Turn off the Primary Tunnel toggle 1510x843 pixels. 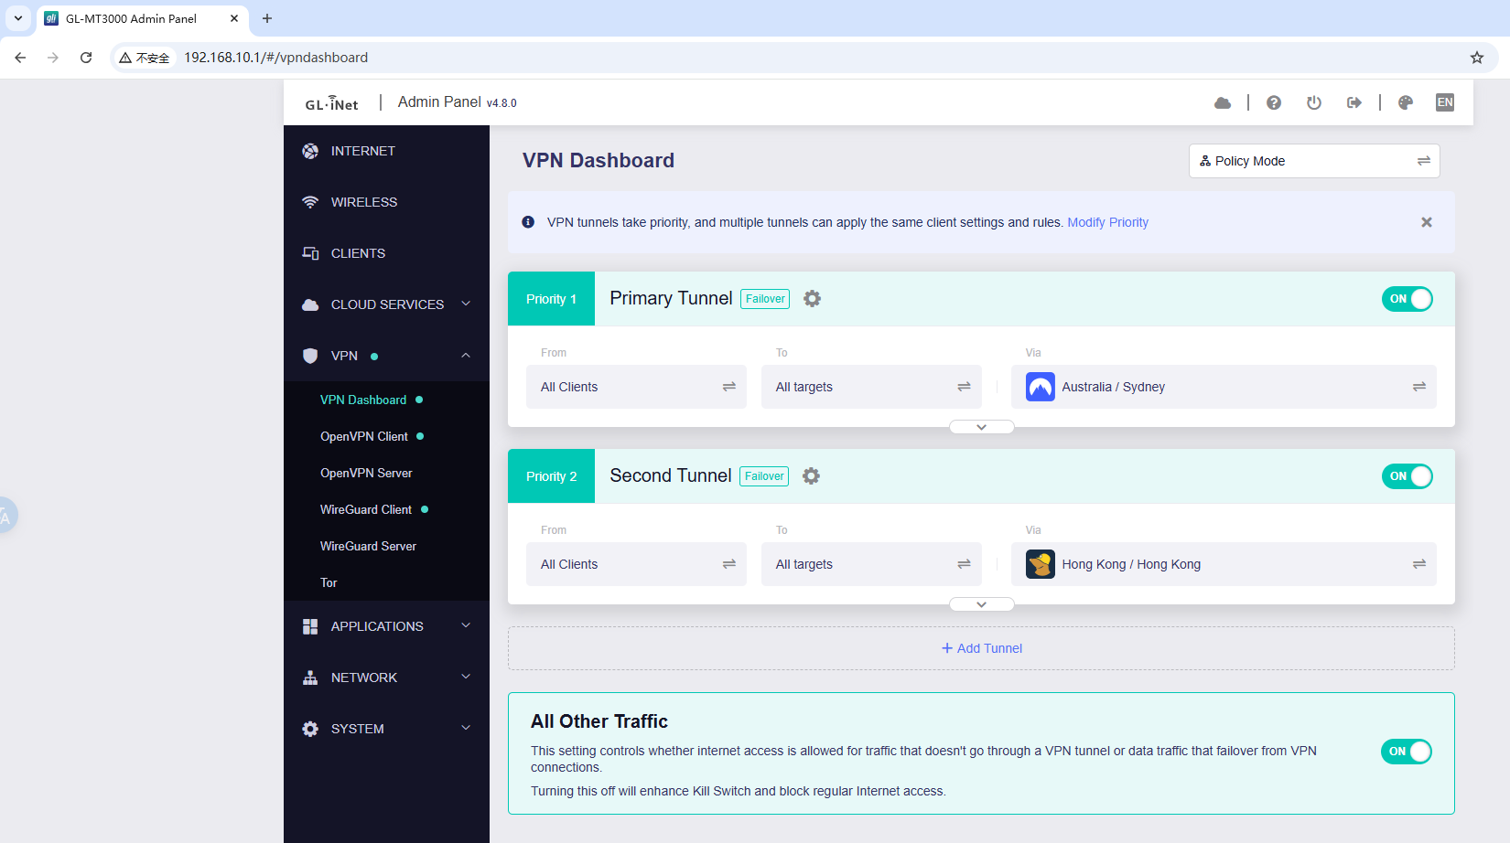coord(1407,299)
